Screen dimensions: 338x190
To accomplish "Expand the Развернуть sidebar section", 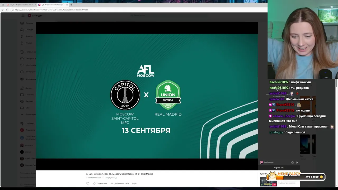I will 28,115.
